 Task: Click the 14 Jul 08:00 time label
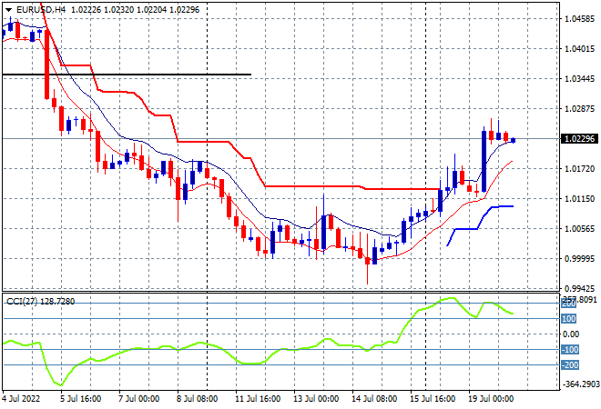(374, 399)
